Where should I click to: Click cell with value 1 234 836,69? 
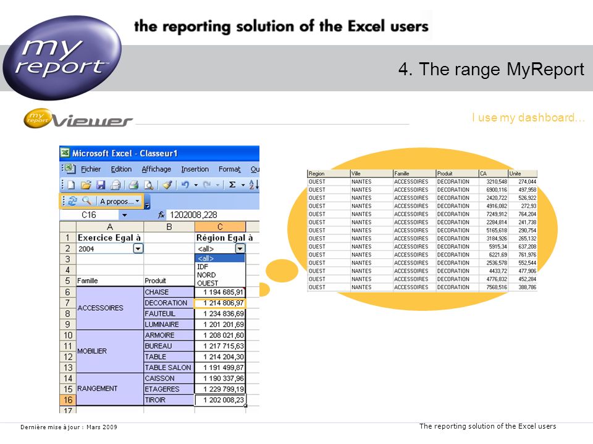(x=220, y=313)
